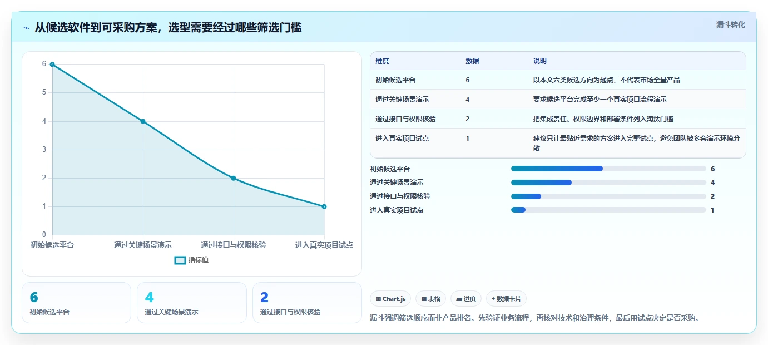Open the stat card showing 2
Screen dimensions: 768x345
pos(307,303)
